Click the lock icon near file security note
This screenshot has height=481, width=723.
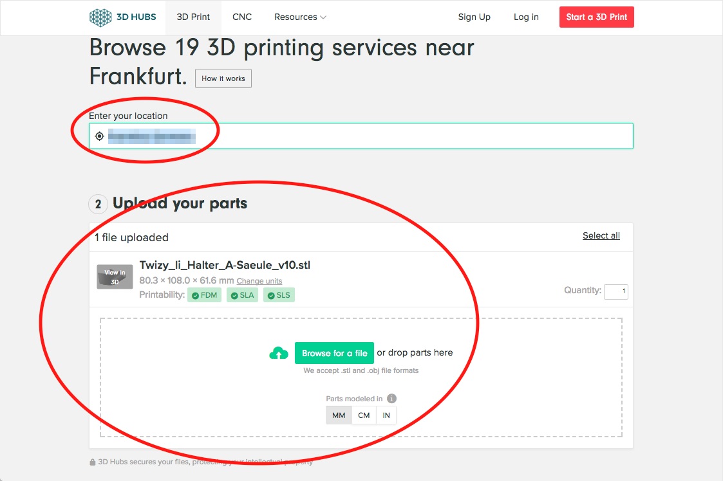click(93, 462)
